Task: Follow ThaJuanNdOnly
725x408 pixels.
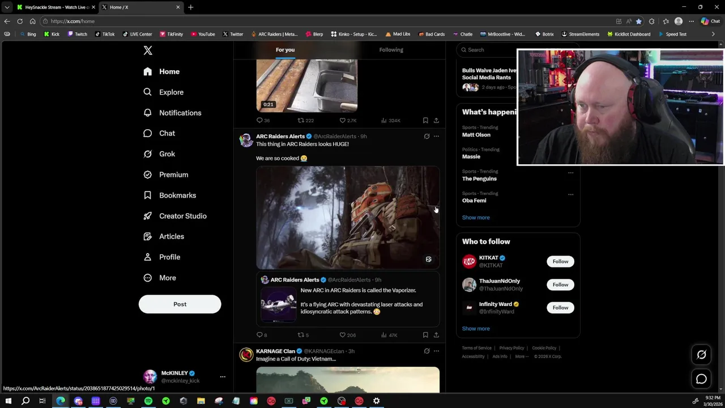Action: pos(560,284)
